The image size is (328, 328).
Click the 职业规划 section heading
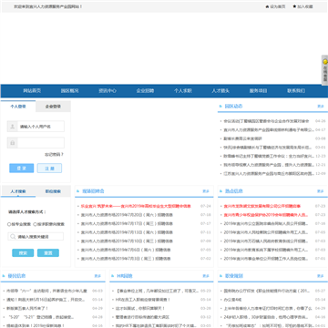coord(233,276)
